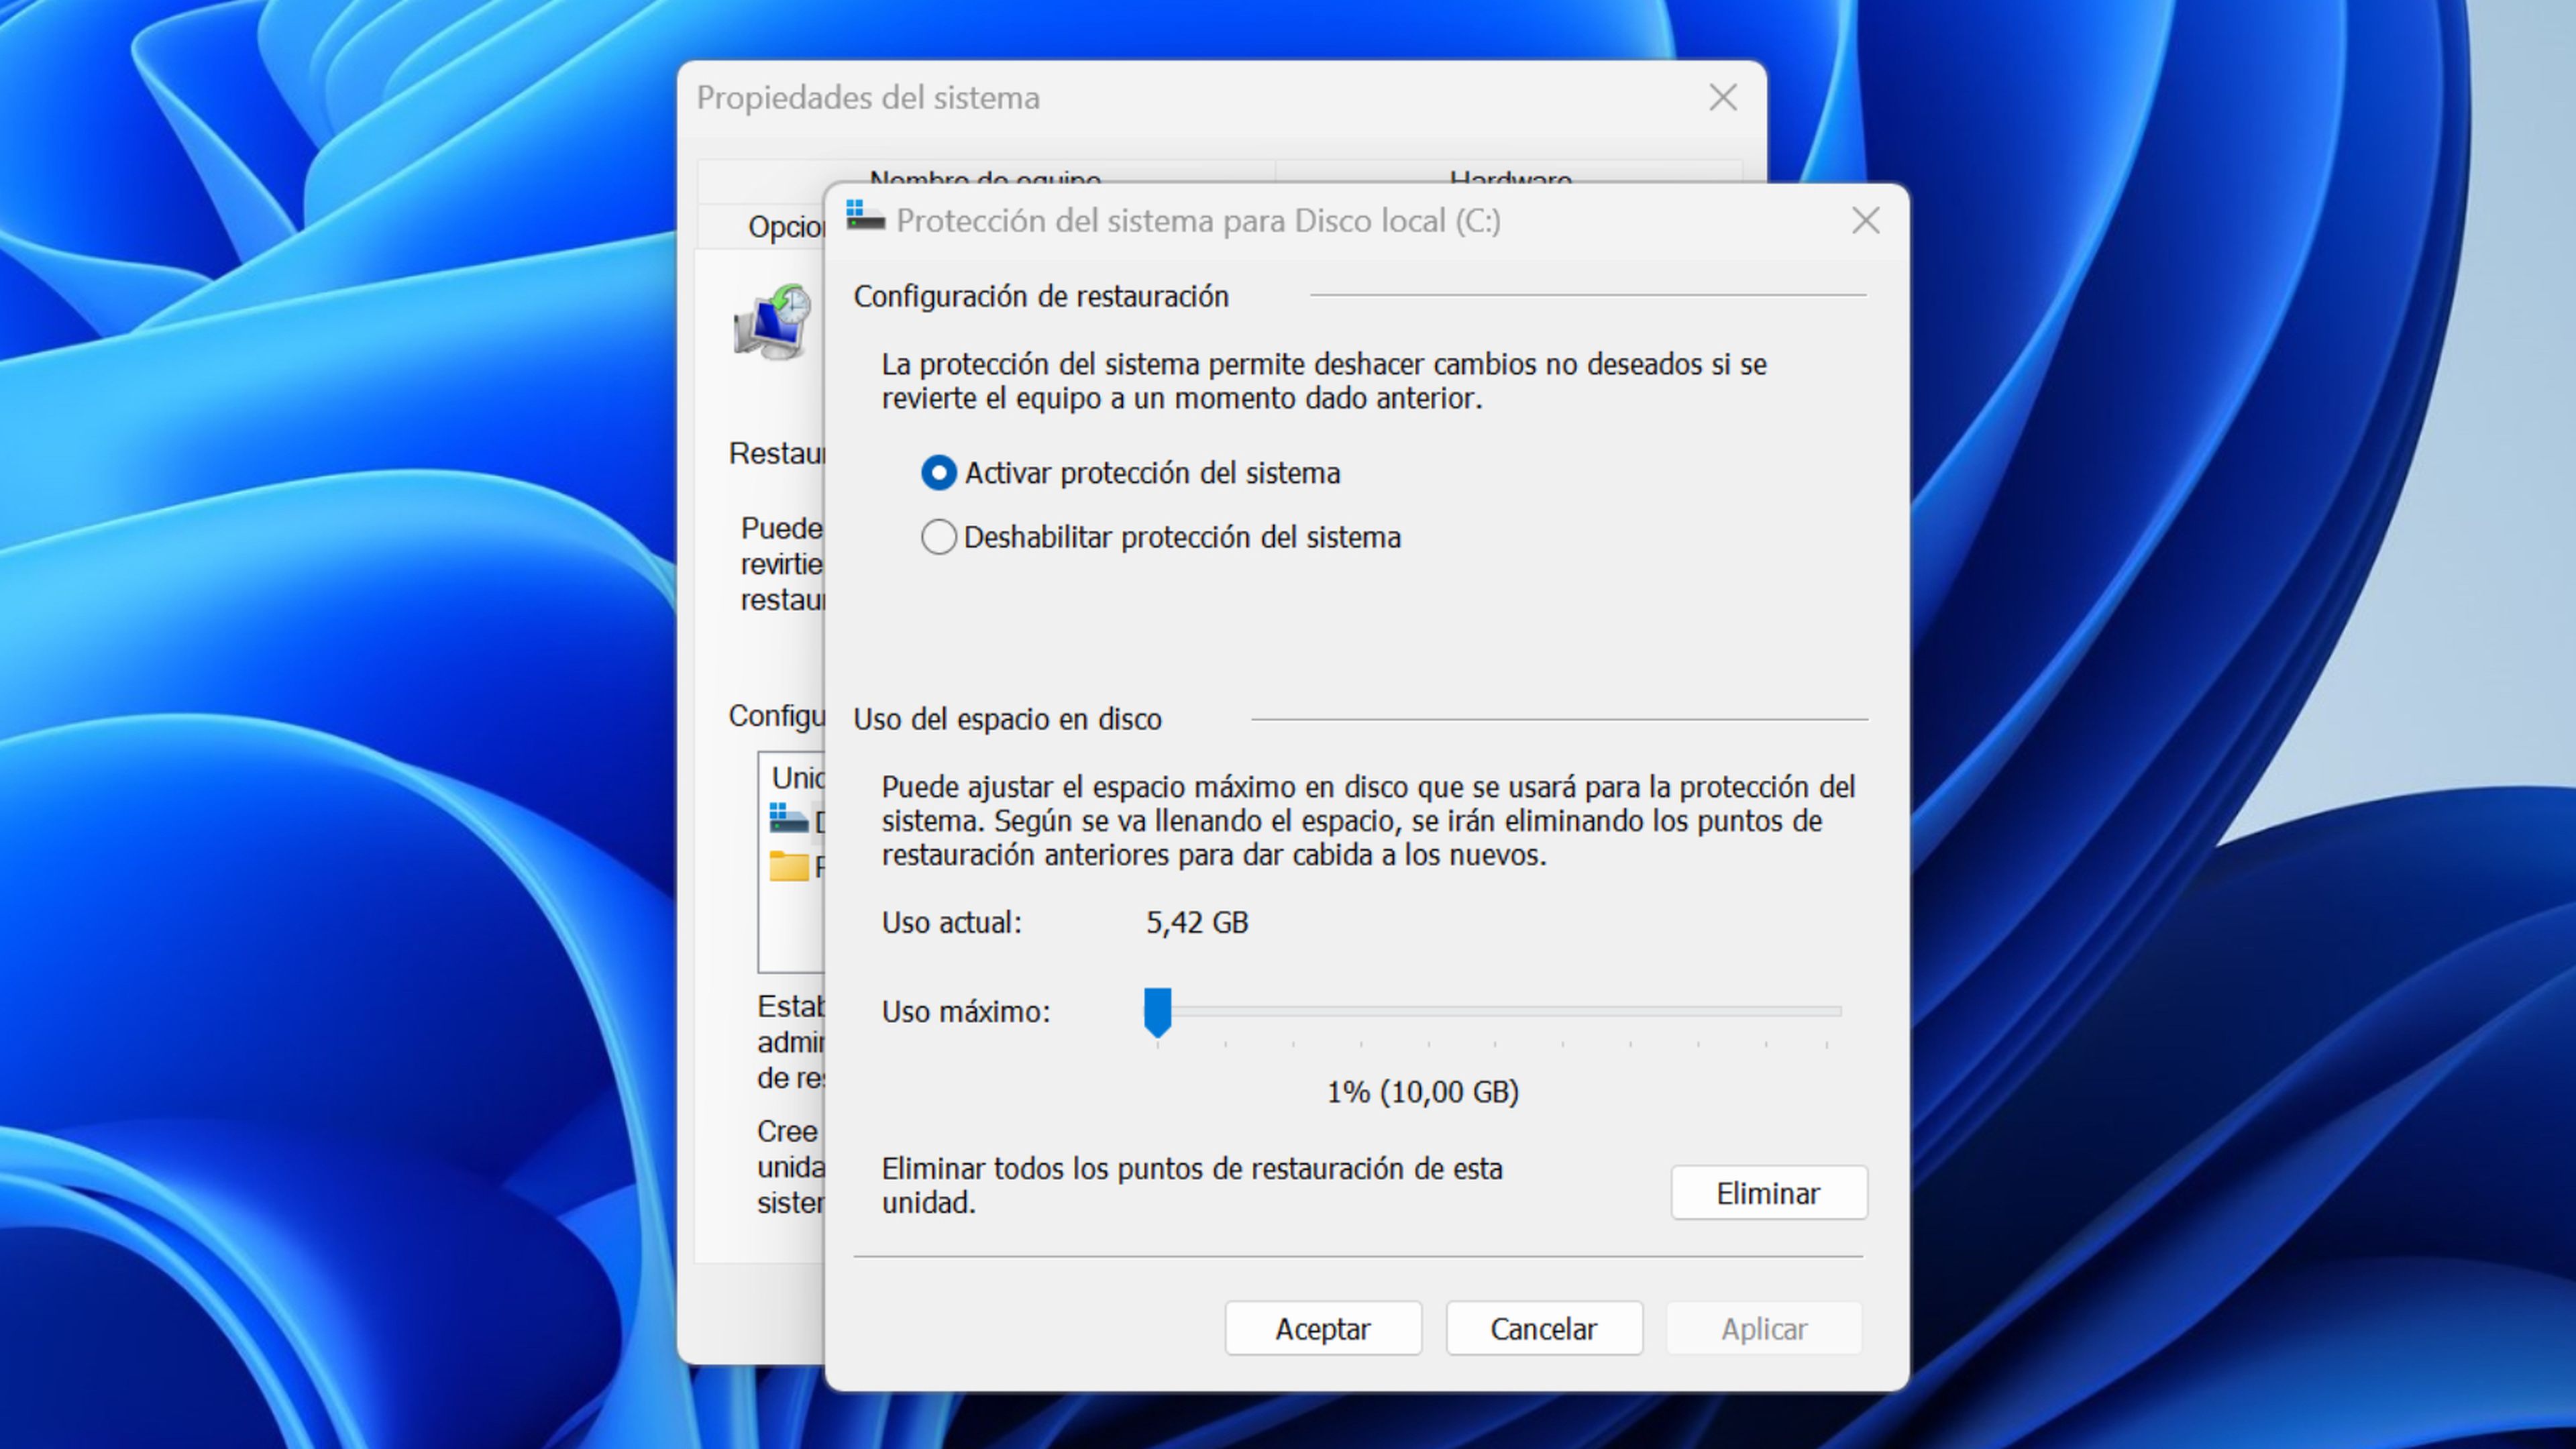
Task: Click the 1% (10,00 GB) value label
Action: coord(1423,1092)
